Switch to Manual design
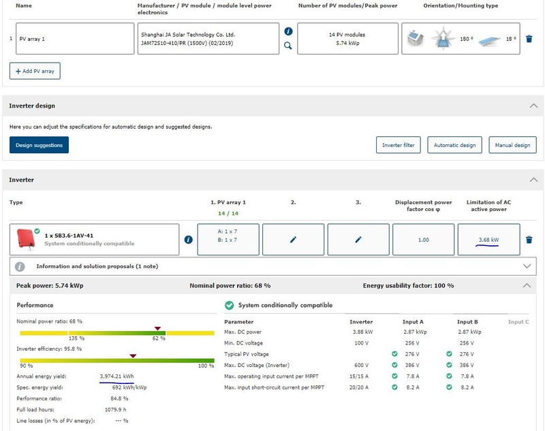545x431 pixels. [512, 145]
